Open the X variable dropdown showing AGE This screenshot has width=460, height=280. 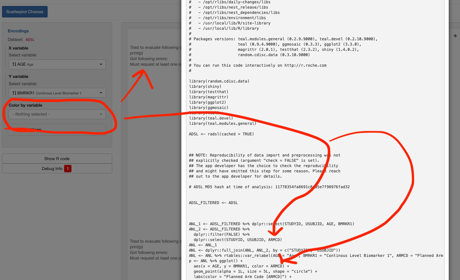pos(57,64)
